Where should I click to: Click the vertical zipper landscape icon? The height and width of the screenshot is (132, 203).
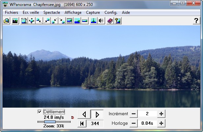click(x=94, y=21)
